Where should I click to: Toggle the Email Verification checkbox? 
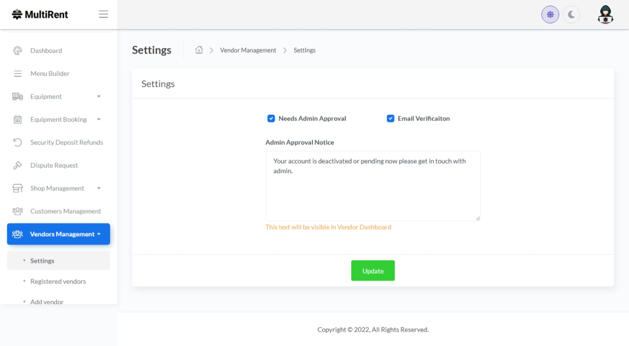click(390, 119)
